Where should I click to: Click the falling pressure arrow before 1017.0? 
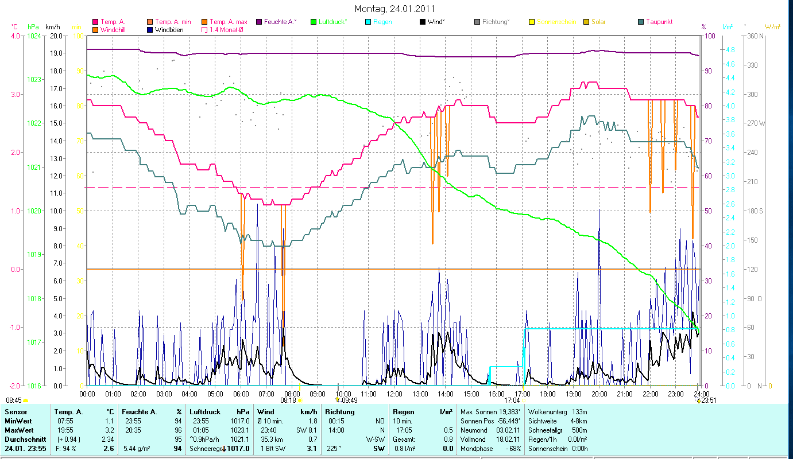(224, 449)
